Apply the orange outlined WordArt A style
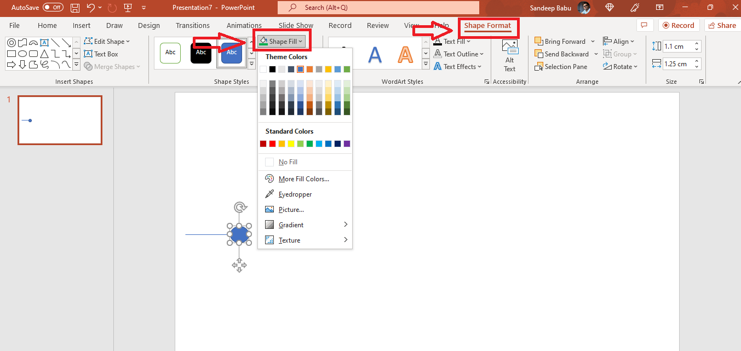Viewport: 741px width, 351px height. click(x=405, y=54)
